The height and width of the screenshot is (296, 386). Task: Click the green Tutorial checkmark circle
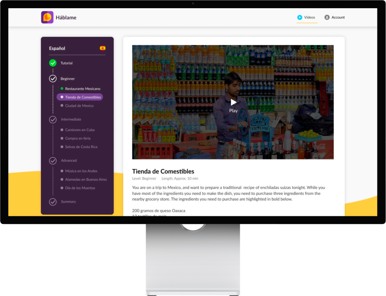click(x=53, y=63)
